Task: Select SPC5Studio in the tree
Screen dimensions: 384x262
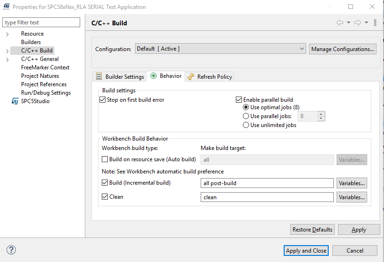Action: point(35,101)
